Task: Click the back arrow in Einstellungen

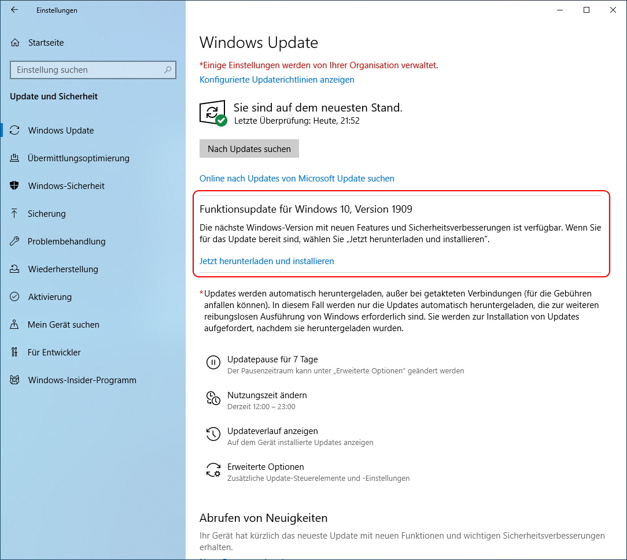Action: (x=14, y=10)
